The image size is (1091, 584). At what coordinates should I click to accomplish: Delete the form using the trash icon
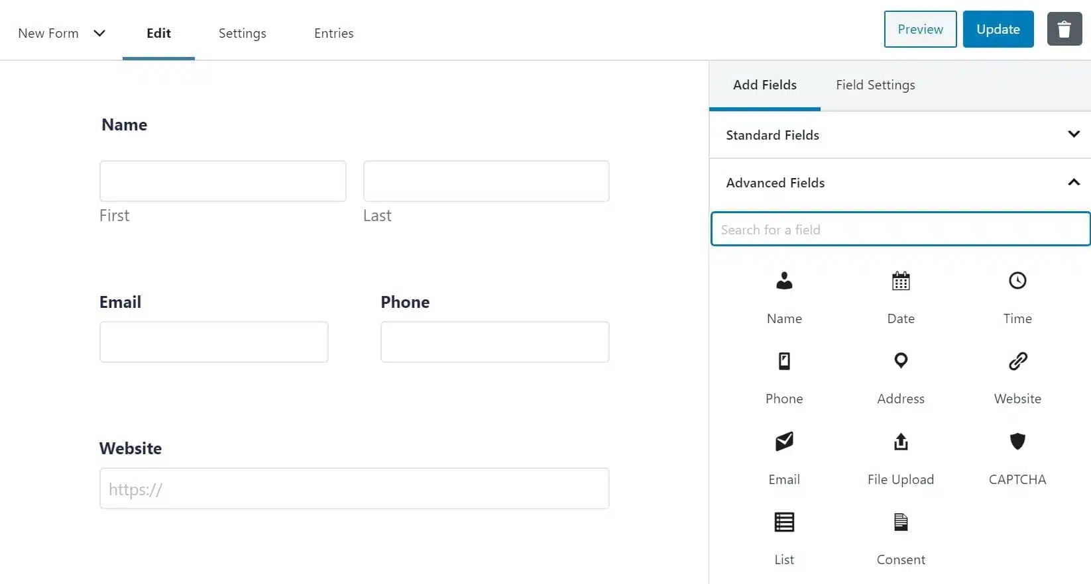coord(1064,29)
